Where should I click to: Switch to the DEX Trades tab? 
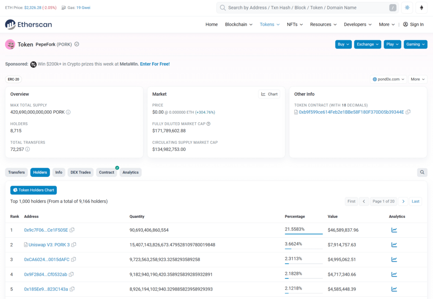point(81,172)
